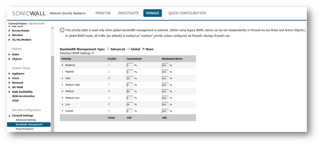
Task: Click Guaranteed field for Medium Low
Action: coord(130,98)
